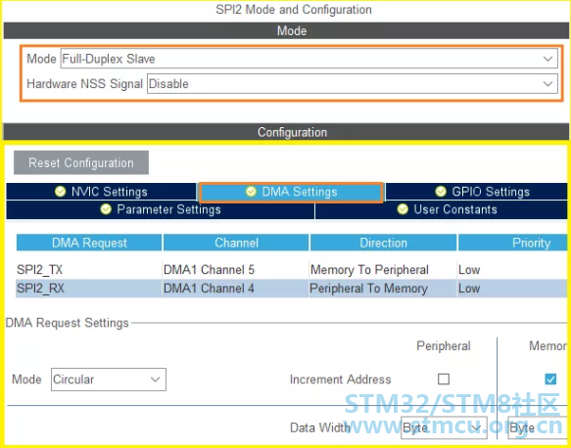
Task: Open the Memory Data Width dropdown
Action: 538,427
